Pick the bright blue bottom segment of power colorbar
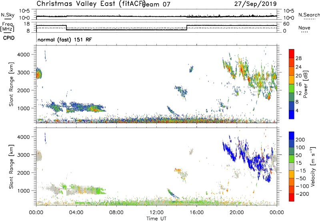The height and width of the screenshot is (221, 320). pos(292,115)
